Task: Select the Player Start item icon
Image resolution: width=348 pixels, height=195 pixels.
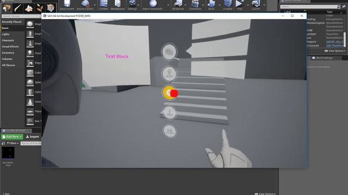Action: (30, 63)
